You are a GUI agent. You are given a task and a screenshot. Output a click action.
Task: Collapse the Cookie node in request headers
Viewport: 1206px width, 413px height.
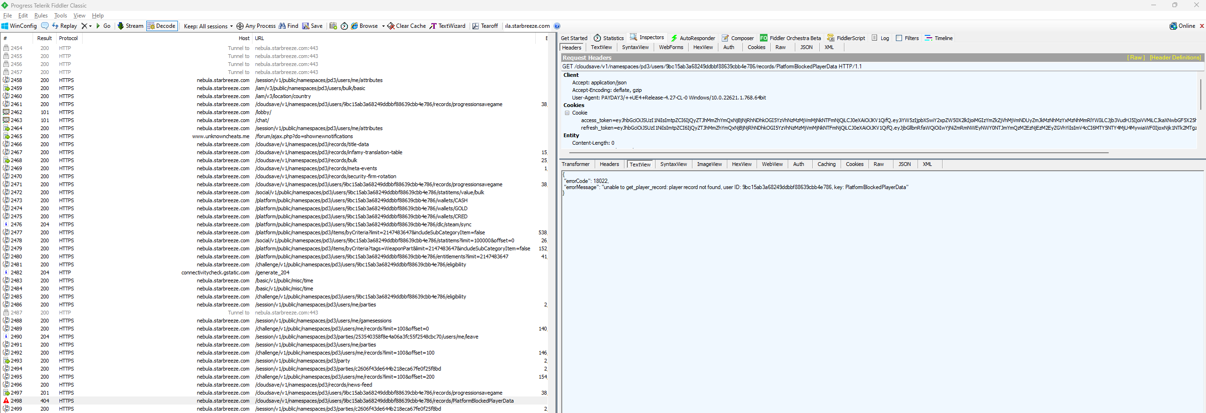tap(567, 113)
